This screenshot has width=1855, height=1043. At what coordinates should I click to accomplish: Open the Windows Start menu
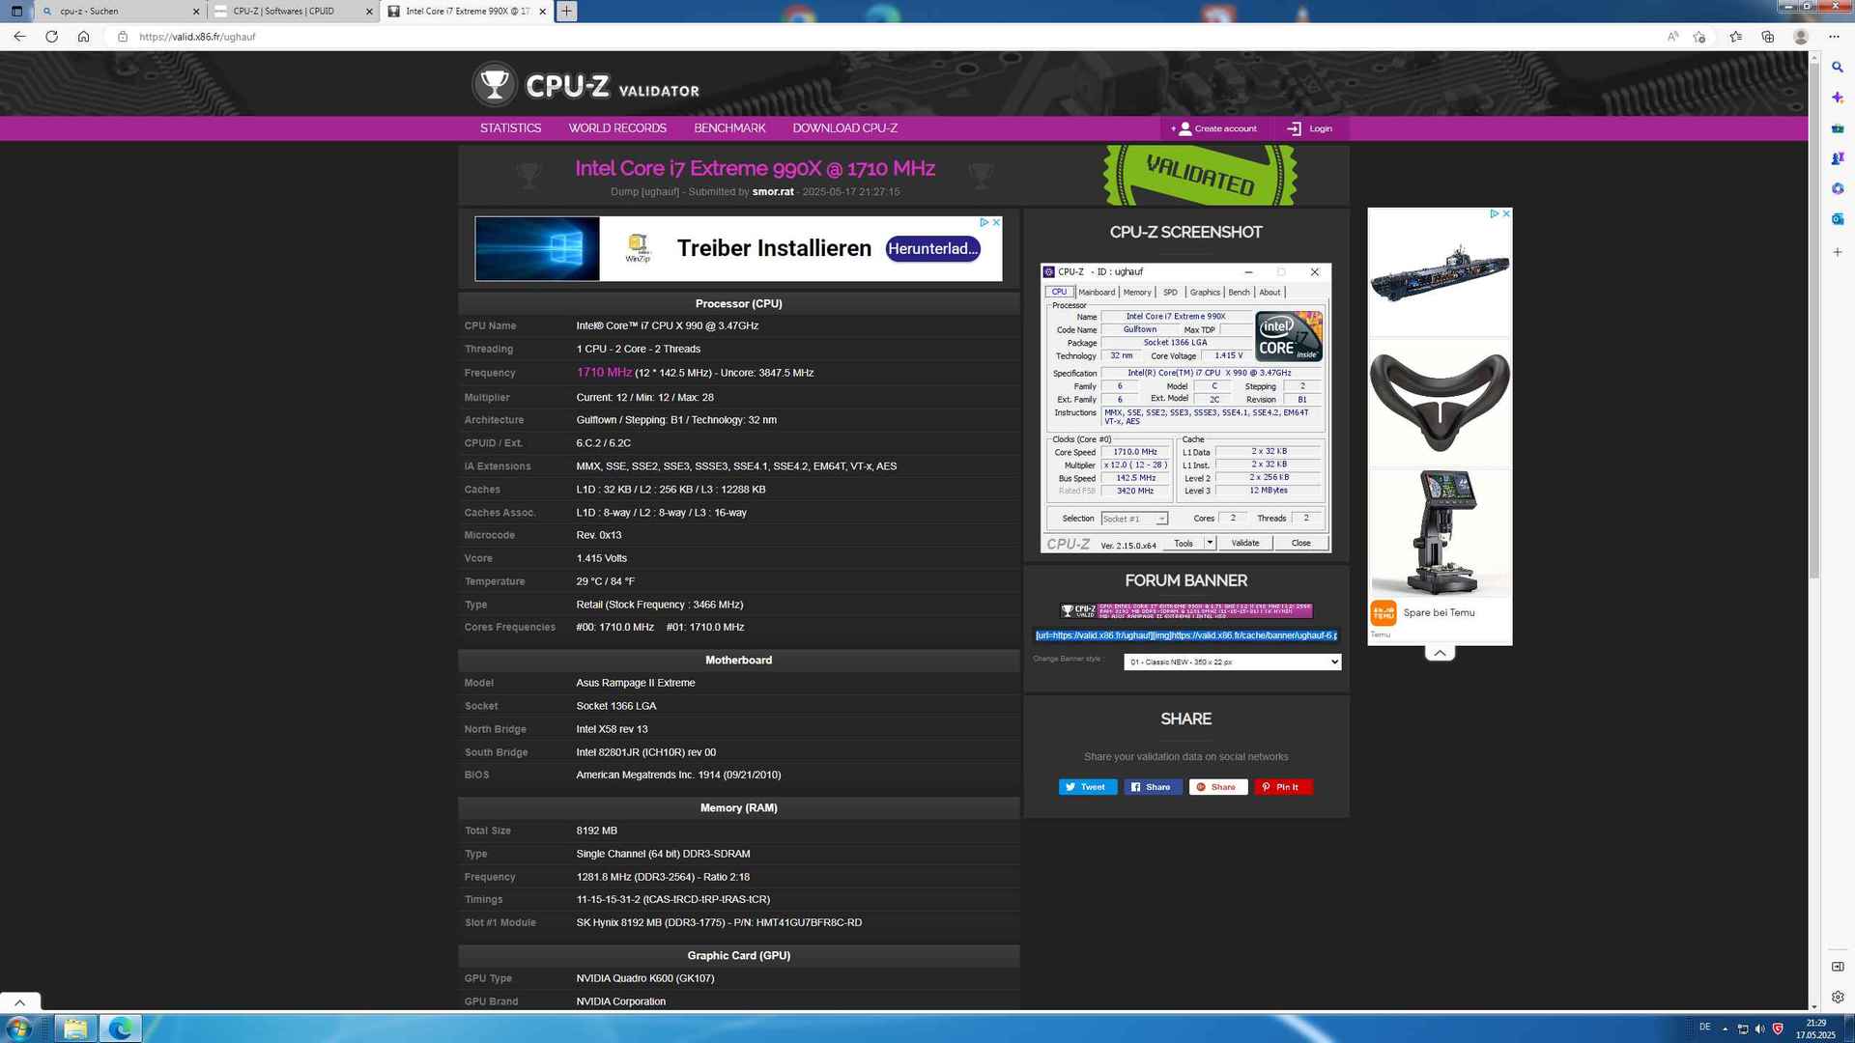click(x=18, y=1028)
